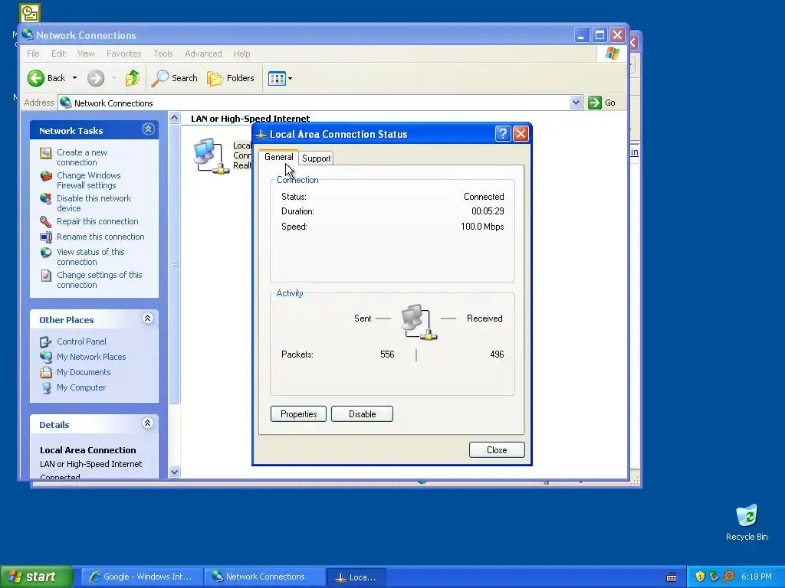This screenshot has height=588, width=785.
Task: Minimize the Network Connections window
Action: point(581,35)
